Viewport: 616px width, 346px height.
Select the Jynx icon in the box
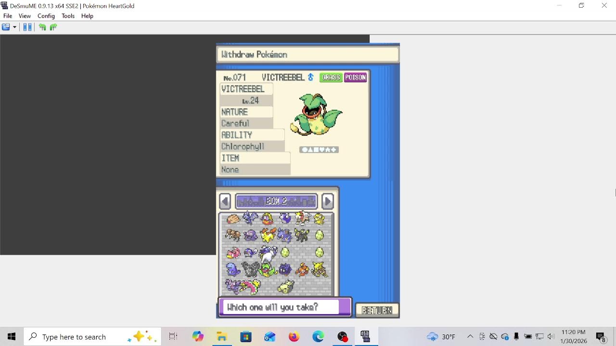267,219
